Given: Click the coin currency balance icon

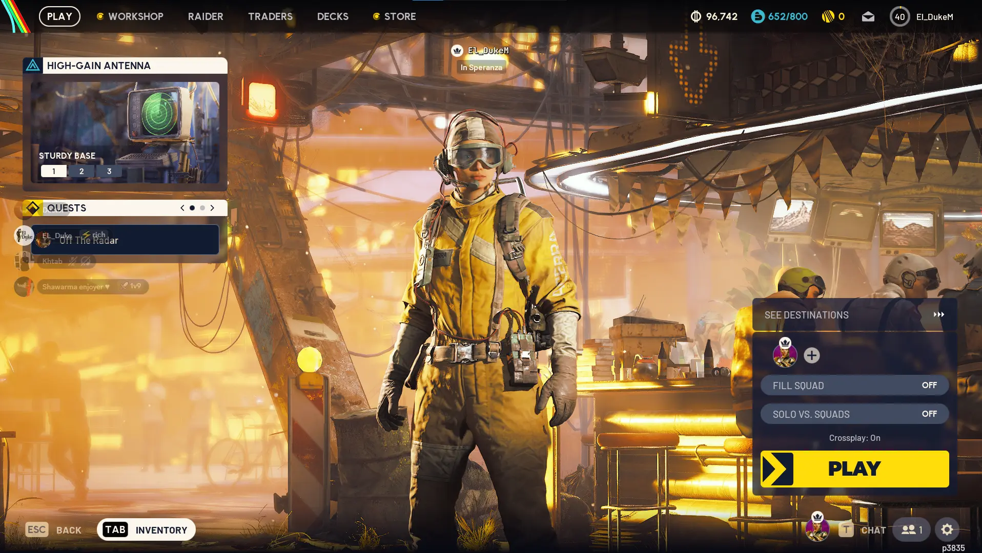Looking at the screenshot, I should tap(695, 17).
